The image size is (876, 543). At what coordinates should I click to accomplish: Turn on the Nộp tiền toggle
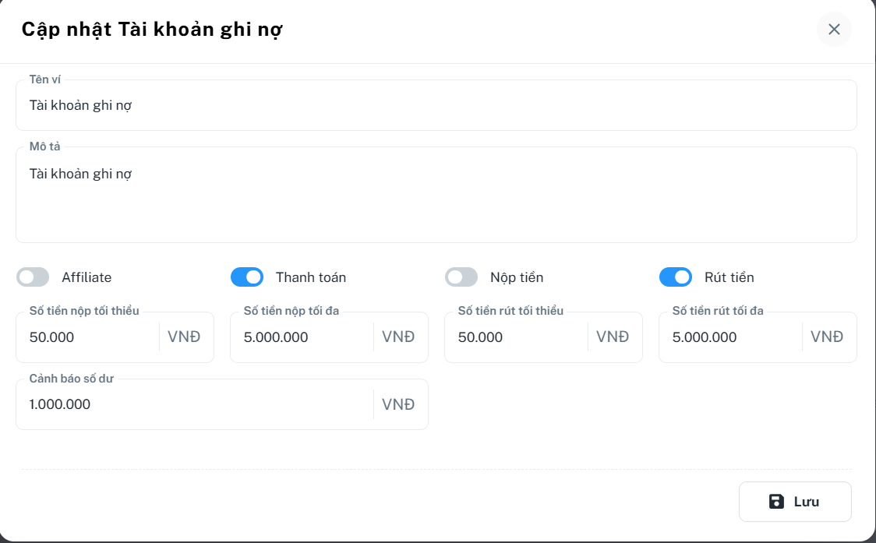(x=461, y=277)
